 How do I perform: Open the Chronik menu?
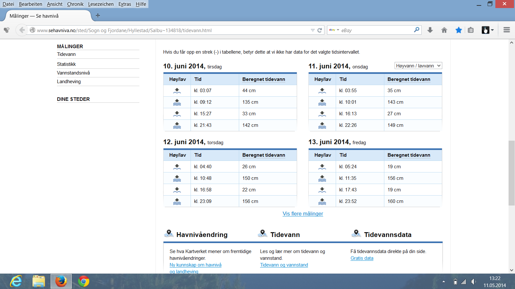coord(75,4)
